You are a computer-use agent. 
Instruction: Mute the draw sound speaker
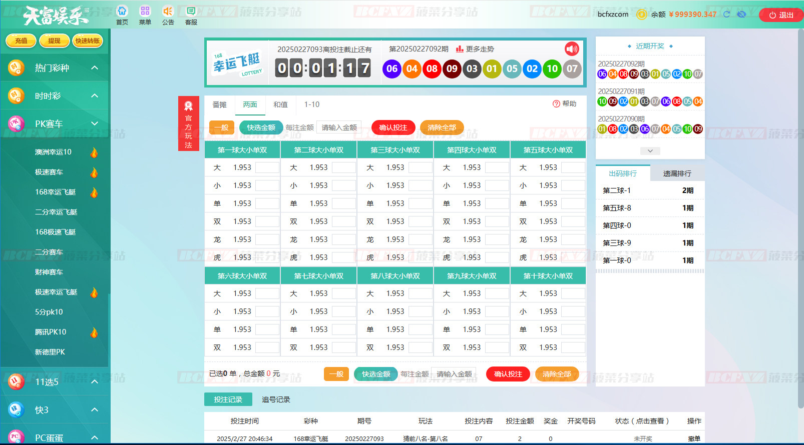(572, 49)
